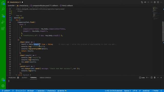Click the synchronize changes icon in status bar
Screen dimensions: 164x92
pos(13,91)
